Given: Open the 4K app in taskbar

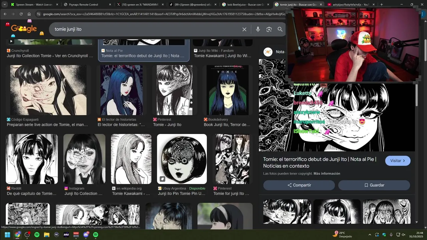Looking at the screenshot, I should pos(56,235).
